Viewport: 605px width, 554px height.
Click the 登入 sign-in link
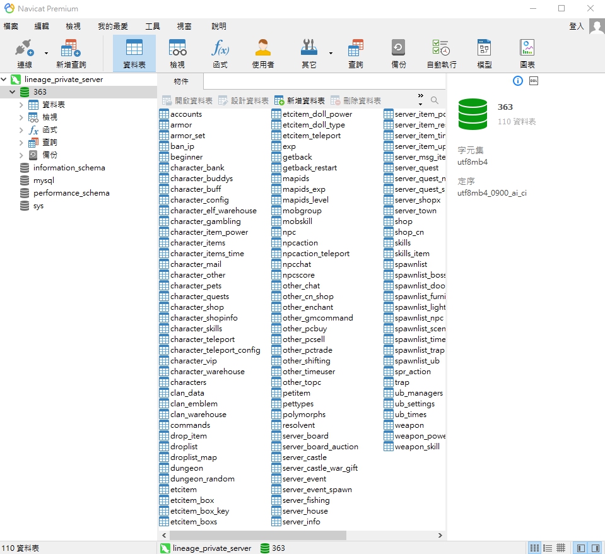[x=577, y=27]
